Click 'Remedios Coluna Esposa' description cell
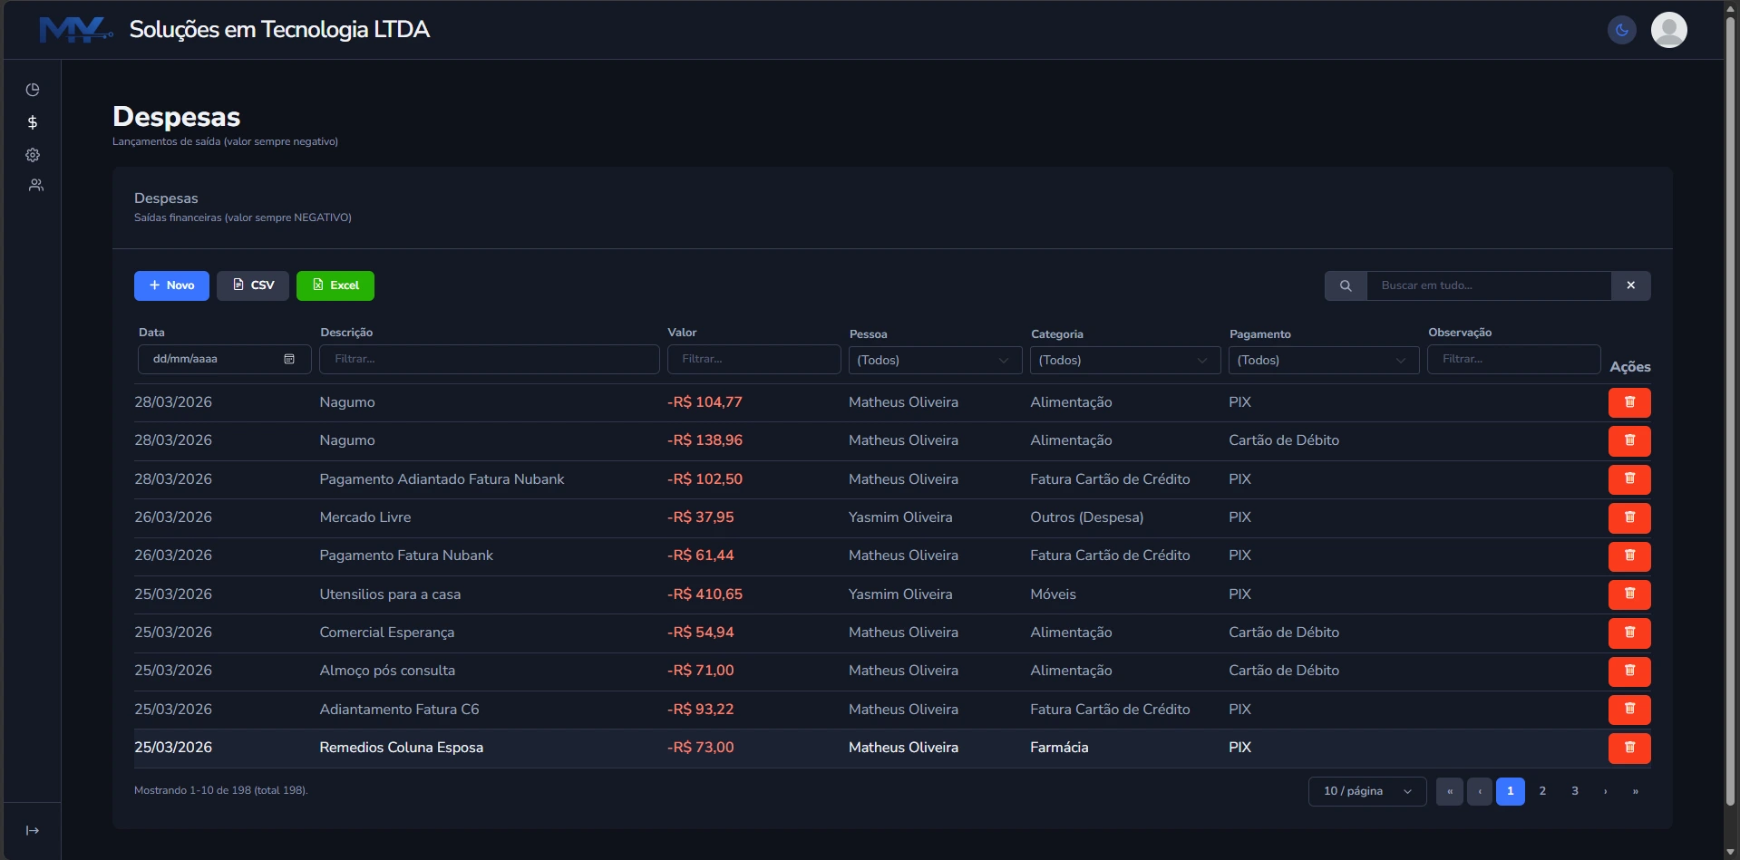This screenshot has height=860, width=1740. (402, 748)
